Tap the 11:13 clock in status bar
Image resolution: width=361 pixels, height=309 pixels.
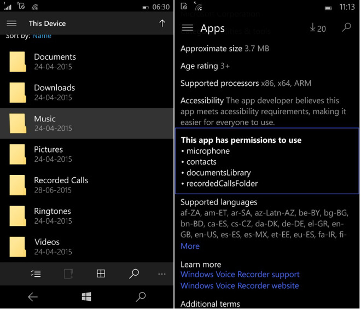347,7
